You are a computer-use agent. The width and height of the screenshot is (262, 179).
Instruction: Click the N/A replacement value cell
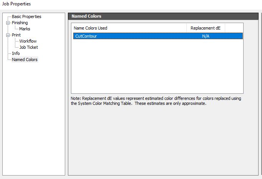coord(206,36)
